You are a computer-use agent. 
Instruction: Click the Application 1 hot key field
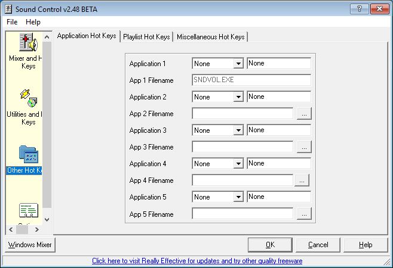click(279, 63)
